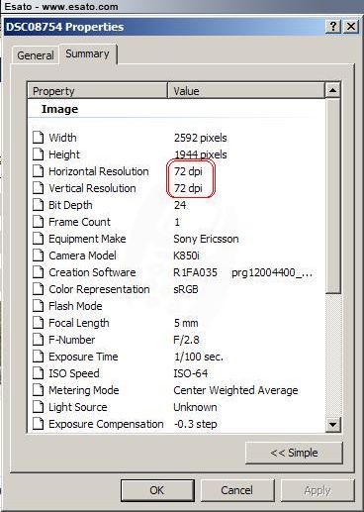Click the Property column header
The height and width of the screenshot is (512, 364).
pyautogui.click(x=98, y=91)
